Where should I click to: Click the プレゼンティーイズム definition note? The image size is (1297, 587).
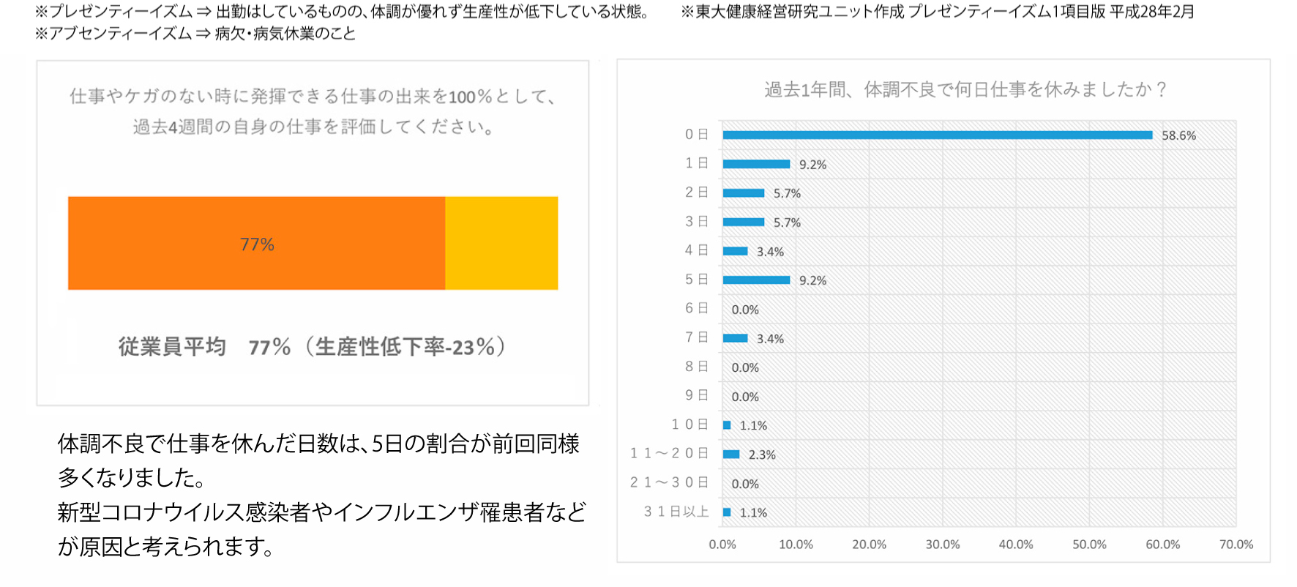343,12
